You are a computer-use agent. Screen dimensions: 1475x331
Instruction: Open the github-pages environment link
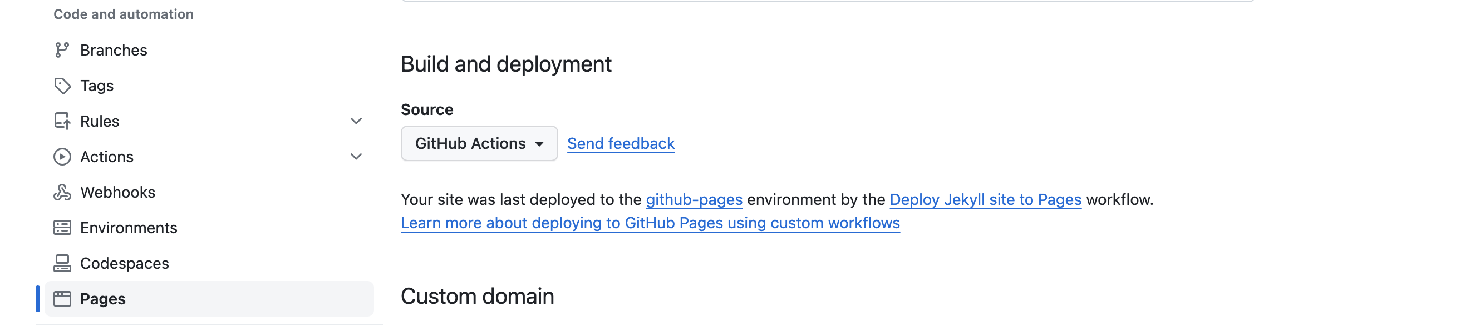[x=694, y=199]
